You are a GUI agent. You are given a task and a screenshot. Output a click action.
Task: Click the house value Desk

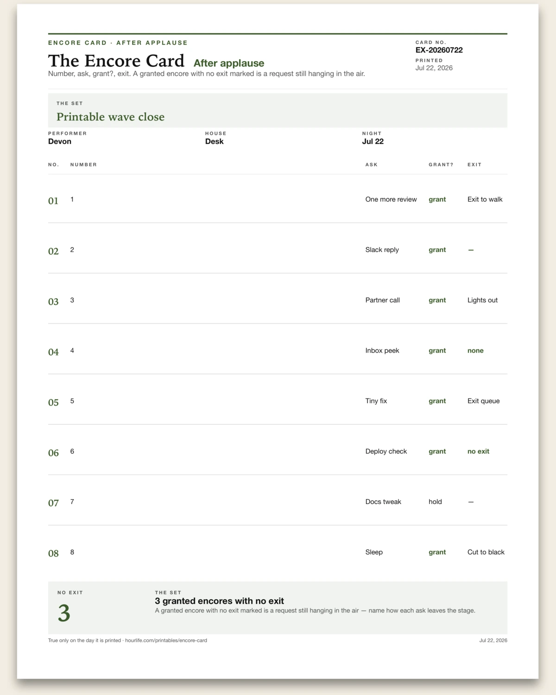coord(214,141)
